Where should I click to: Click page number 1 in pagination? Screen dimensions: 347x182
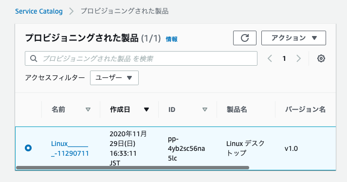pos(284,58)
